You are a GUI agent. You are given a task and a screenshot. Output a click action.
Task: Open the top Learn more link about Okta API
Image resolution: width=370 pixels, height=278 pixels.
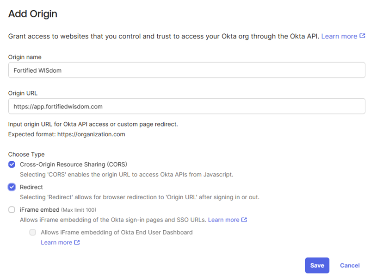click(x=339, y=36)
